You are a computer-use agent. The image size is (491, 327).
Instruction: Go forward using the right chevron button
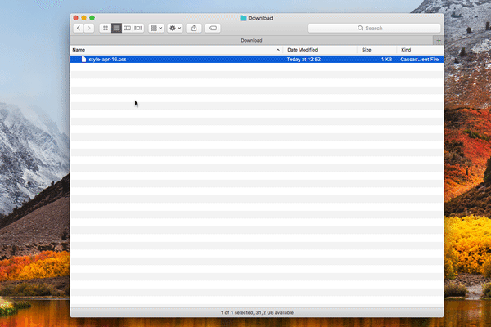89,28
